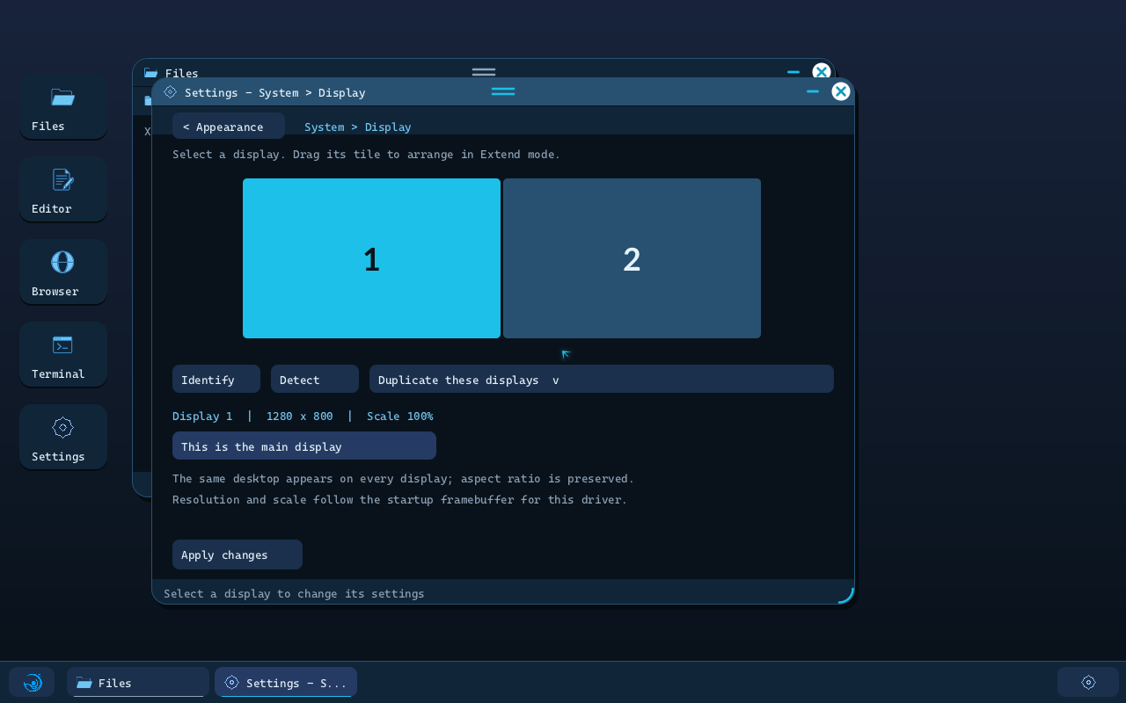Click the Identify button
Screen dimensions: 1126x703
click(x=216, y=379)
